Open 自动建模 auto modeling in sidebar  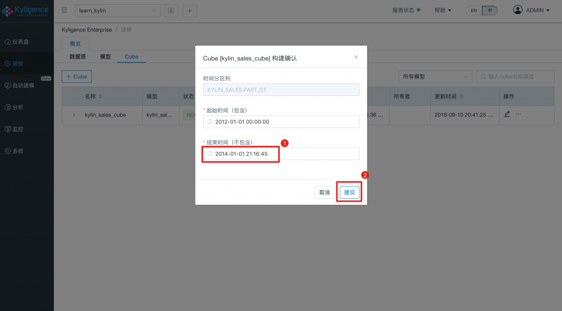[27, 86]
